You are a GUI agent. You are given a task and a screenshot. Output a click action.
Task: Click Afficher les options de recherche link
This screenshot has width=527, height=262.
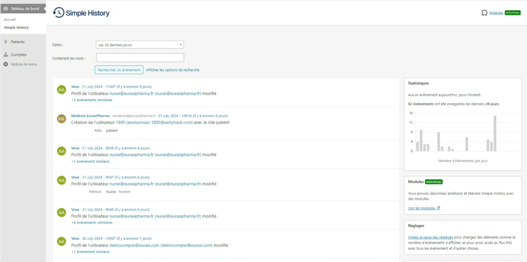click(172, 70)
